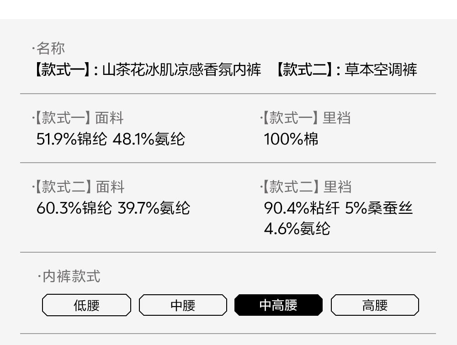Choose the highlighted 中高腰 style button
This screenshot has width=457, height=345.
coord(278,305)
